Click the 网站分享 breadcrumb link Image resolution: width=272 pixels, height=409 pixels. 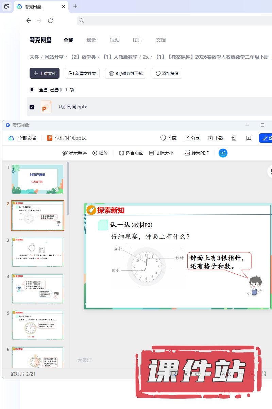coord(54,57)
